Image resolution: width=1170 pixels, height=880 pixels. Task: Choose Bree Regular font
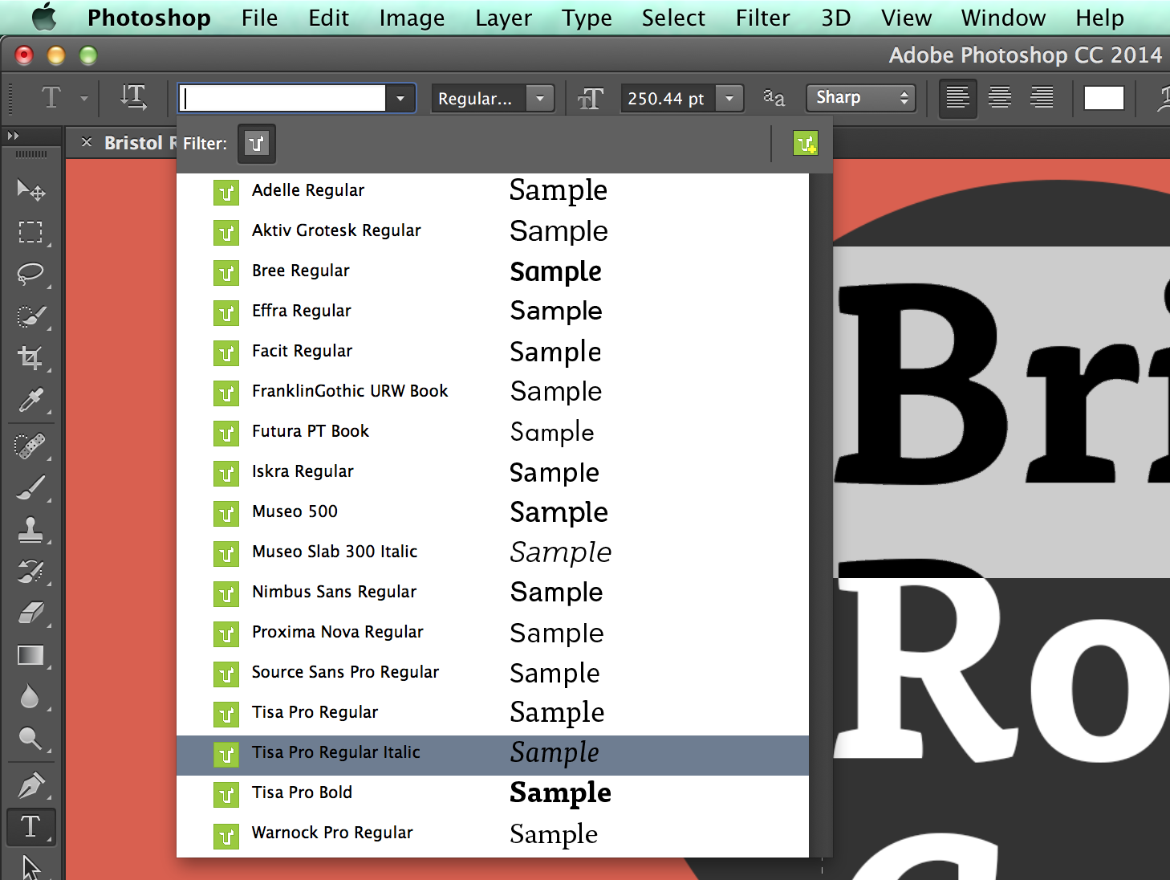tap(493, 271)
